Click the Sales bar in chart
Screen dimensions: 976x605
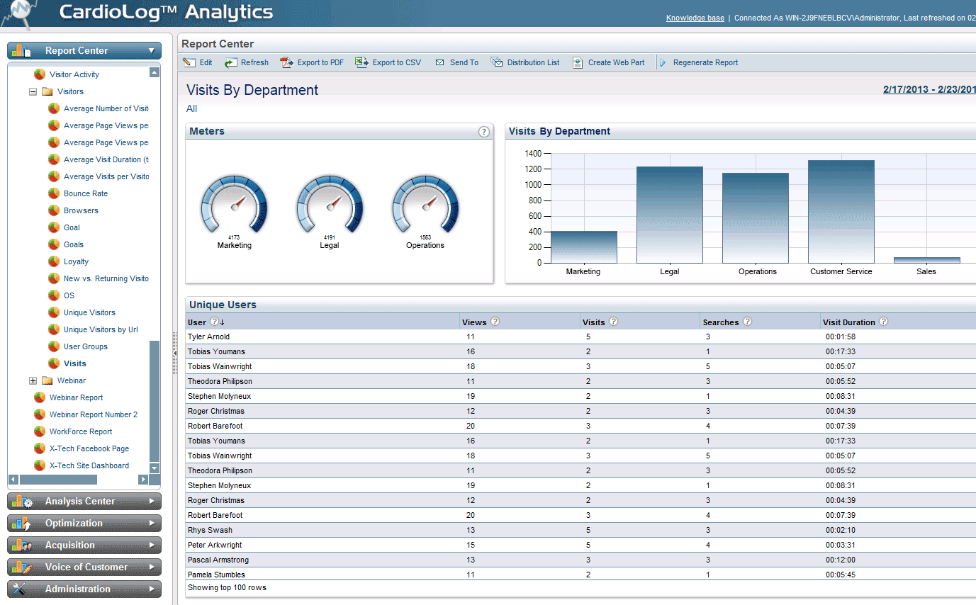(x=926, y=260)
